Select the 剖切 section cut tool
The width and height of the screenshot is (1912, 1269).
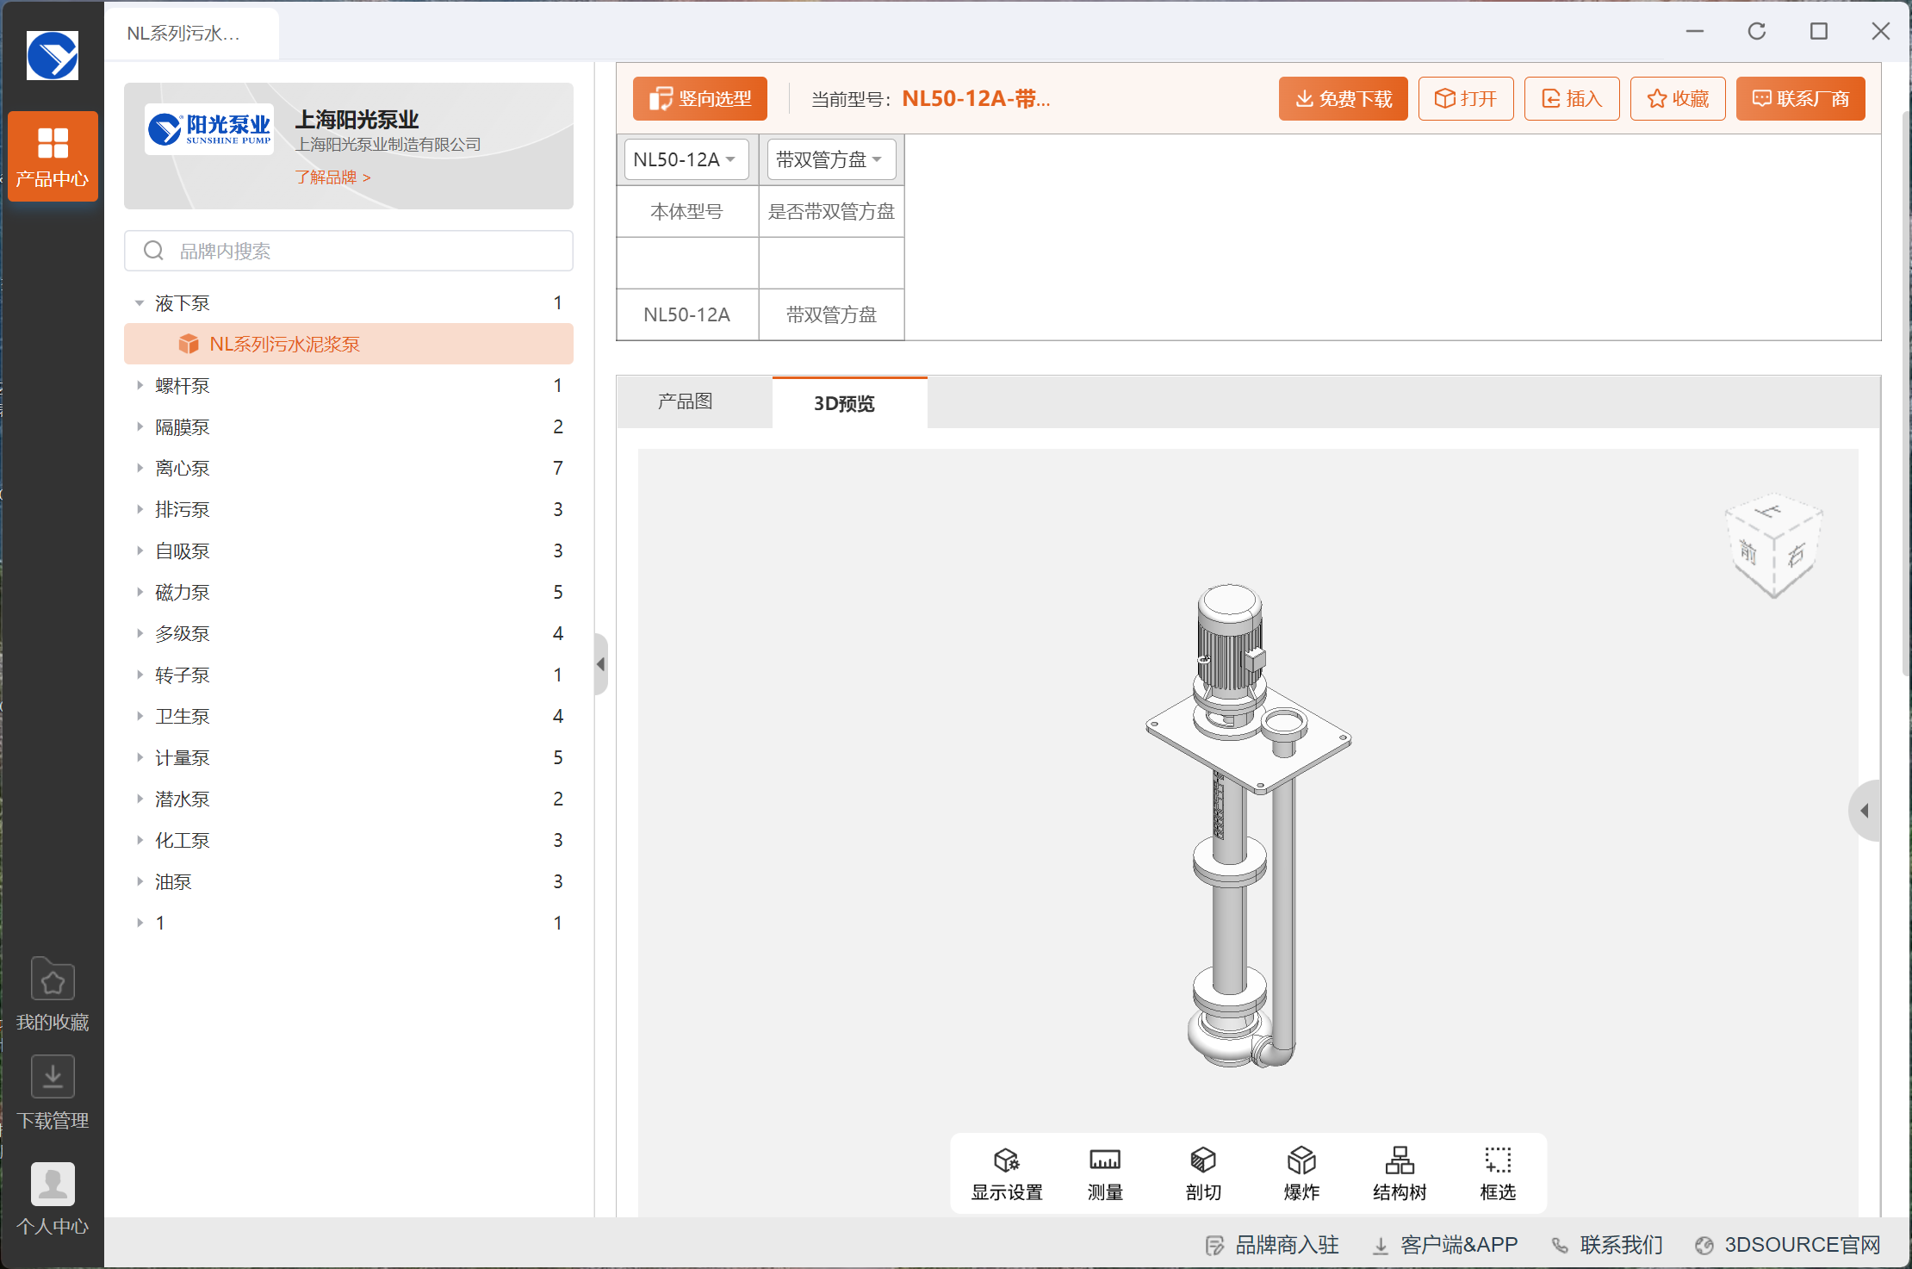1202,1173
